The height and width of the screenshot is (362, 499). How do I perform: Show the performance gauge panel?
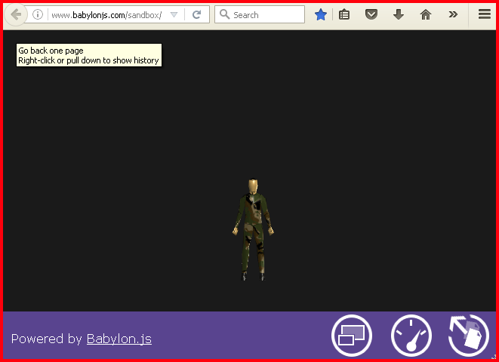click(411, 336)
